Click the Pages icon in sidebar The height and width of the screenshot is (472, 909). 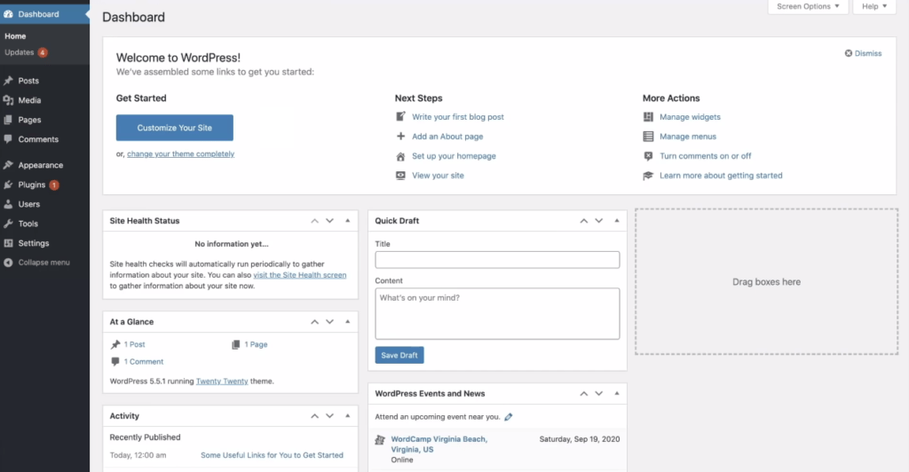[8, 120]
